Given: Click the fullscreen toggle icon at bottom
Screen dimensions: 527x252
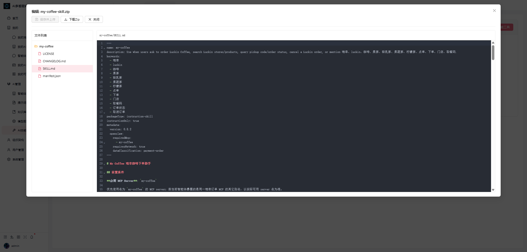Looking at the screenshot, I should pyautogui.click(x=25, y=237).
